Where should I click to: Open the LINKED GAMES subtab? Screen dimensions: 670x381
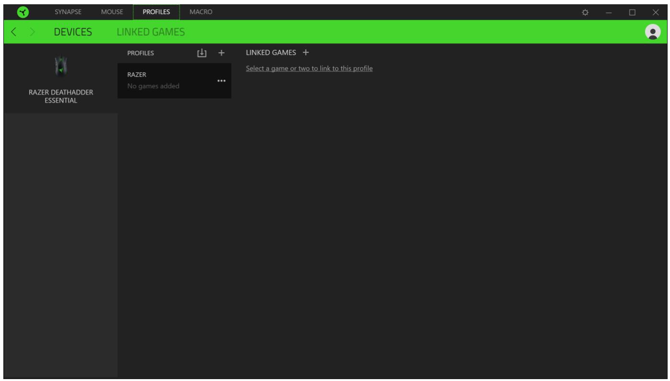[151, 33]
